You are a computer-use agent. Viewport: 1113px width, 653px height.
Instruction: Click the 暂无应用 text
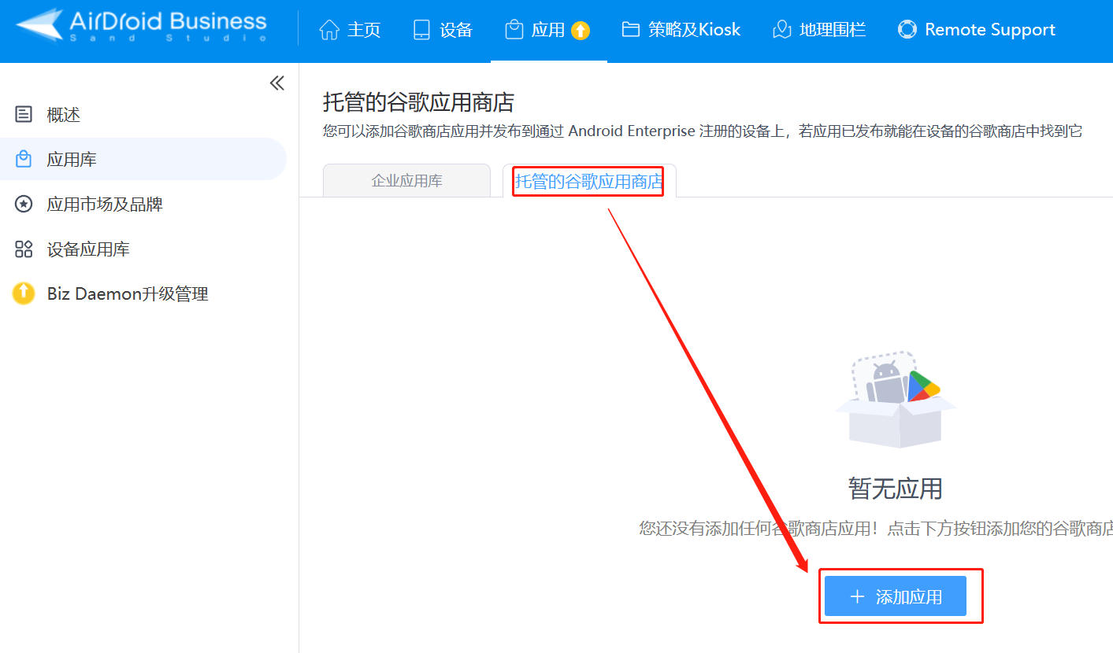click(x=896, y=489)
